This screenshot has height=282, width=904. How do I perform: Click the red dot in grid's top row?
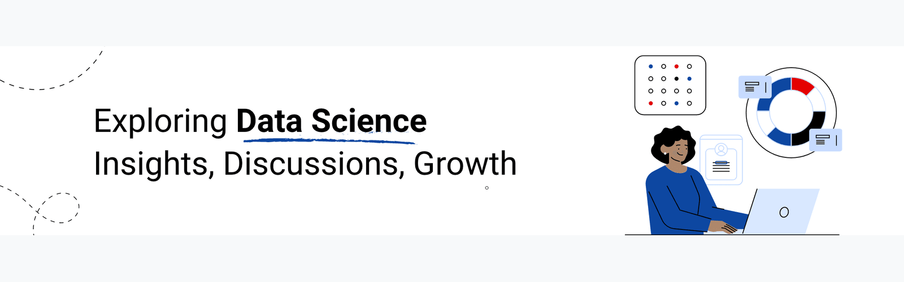click(x=676, y=67)
